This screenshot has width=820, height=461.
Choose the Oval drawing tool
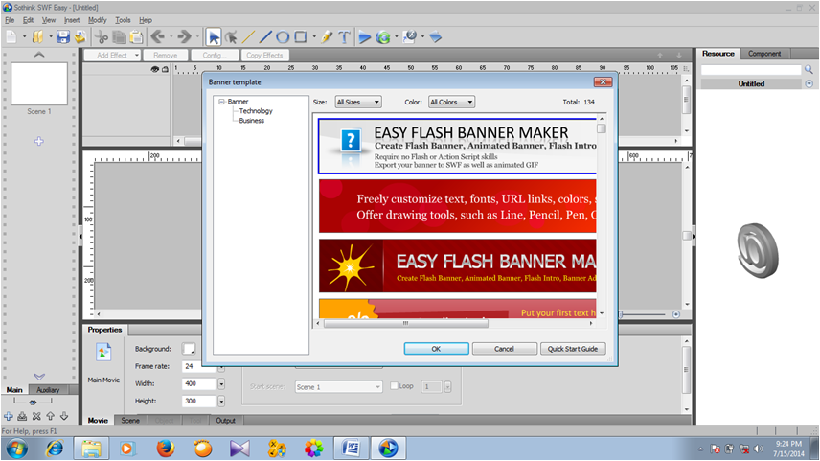[283, 37]
